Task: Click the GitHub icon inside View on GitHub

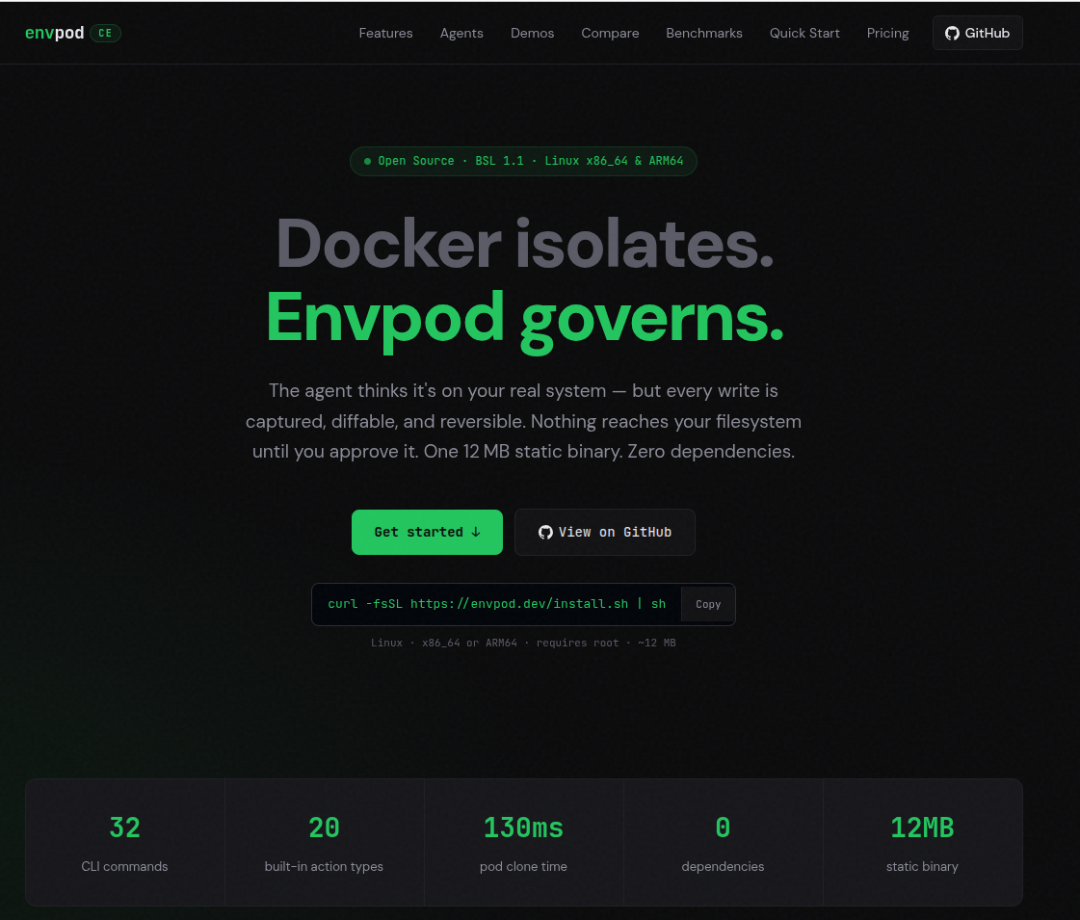Action: click(x=545, y=532)
